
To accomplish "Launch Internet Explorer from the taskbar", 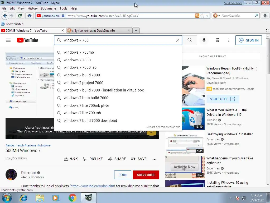I will [23, 198].
